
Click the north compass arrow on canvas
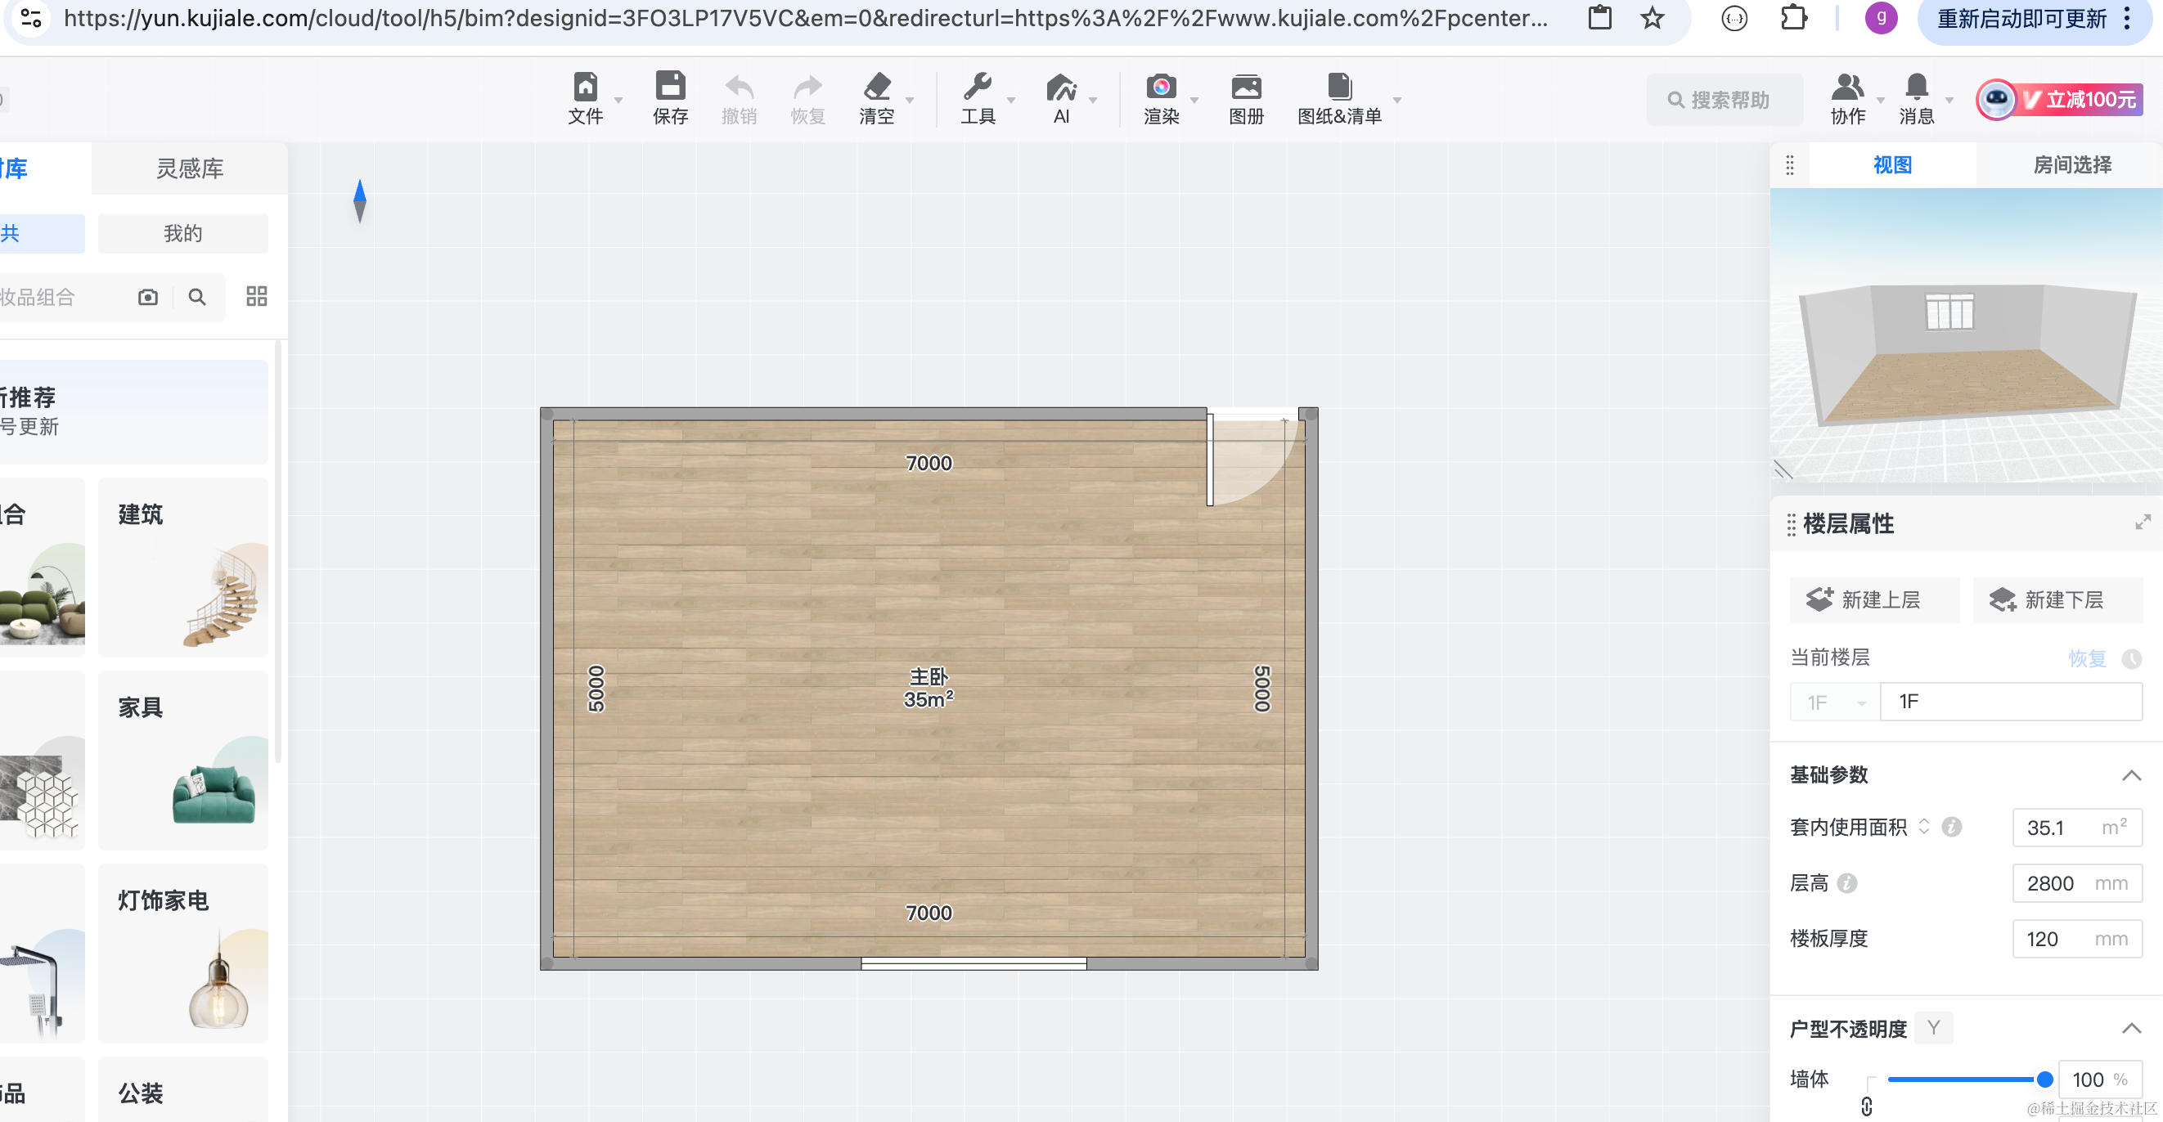pos(360,201)
